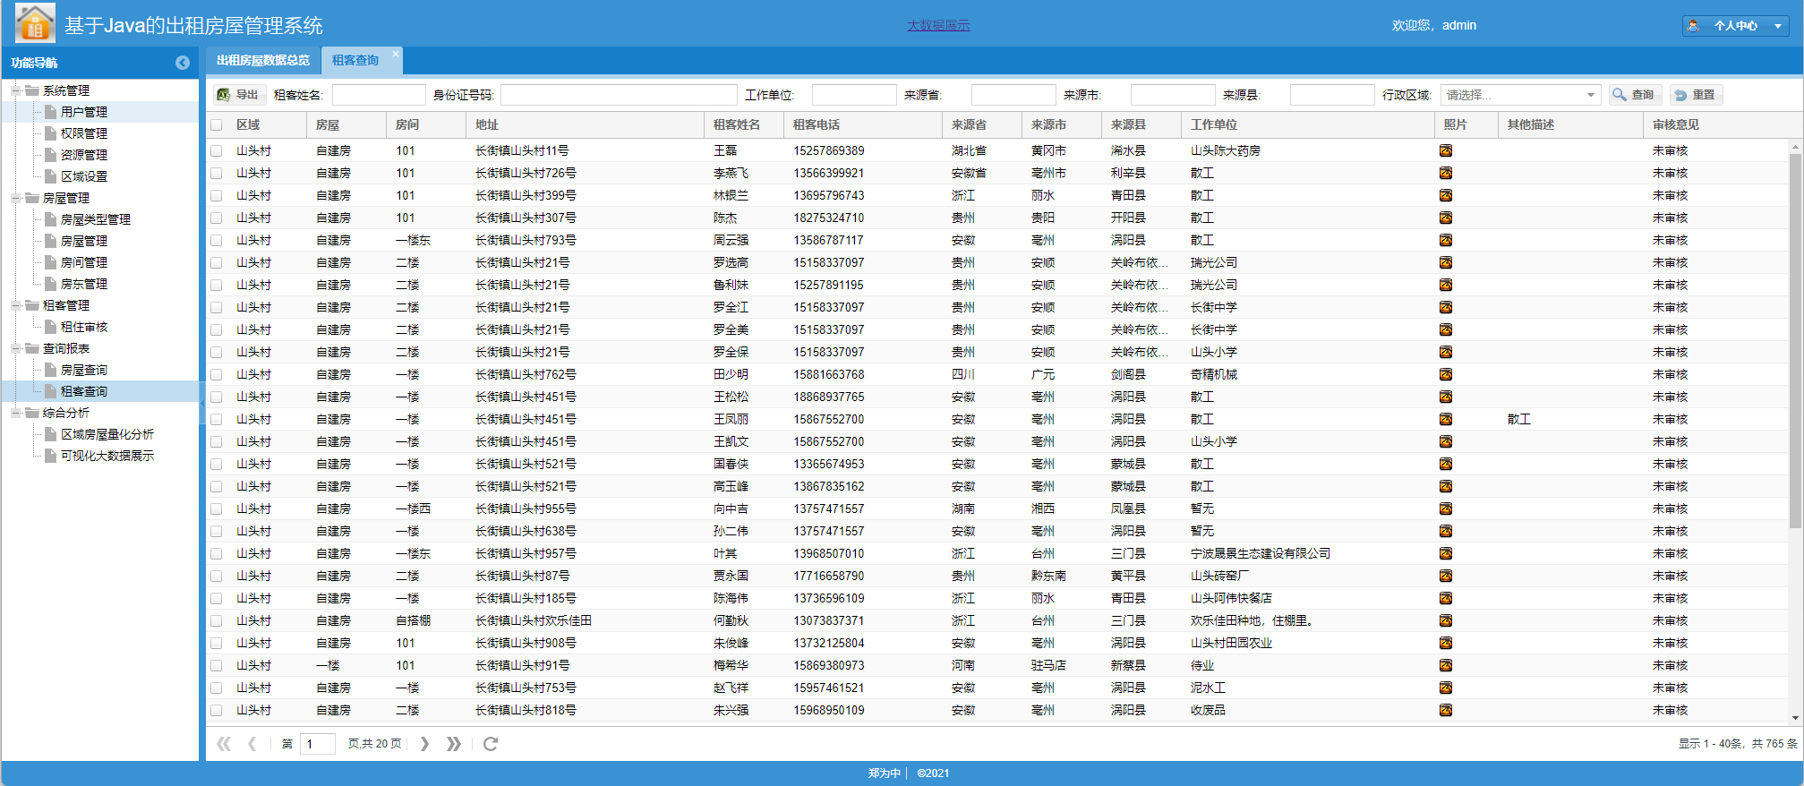
Task: Click the 身份证号码 input field
Action: tap(619, 95)
